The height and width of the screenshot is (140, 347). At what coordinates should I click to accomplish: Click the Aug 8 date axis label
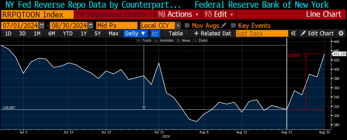point(204,132)
